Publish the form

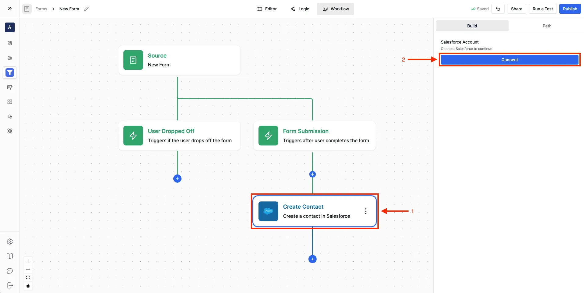point(570,9)
